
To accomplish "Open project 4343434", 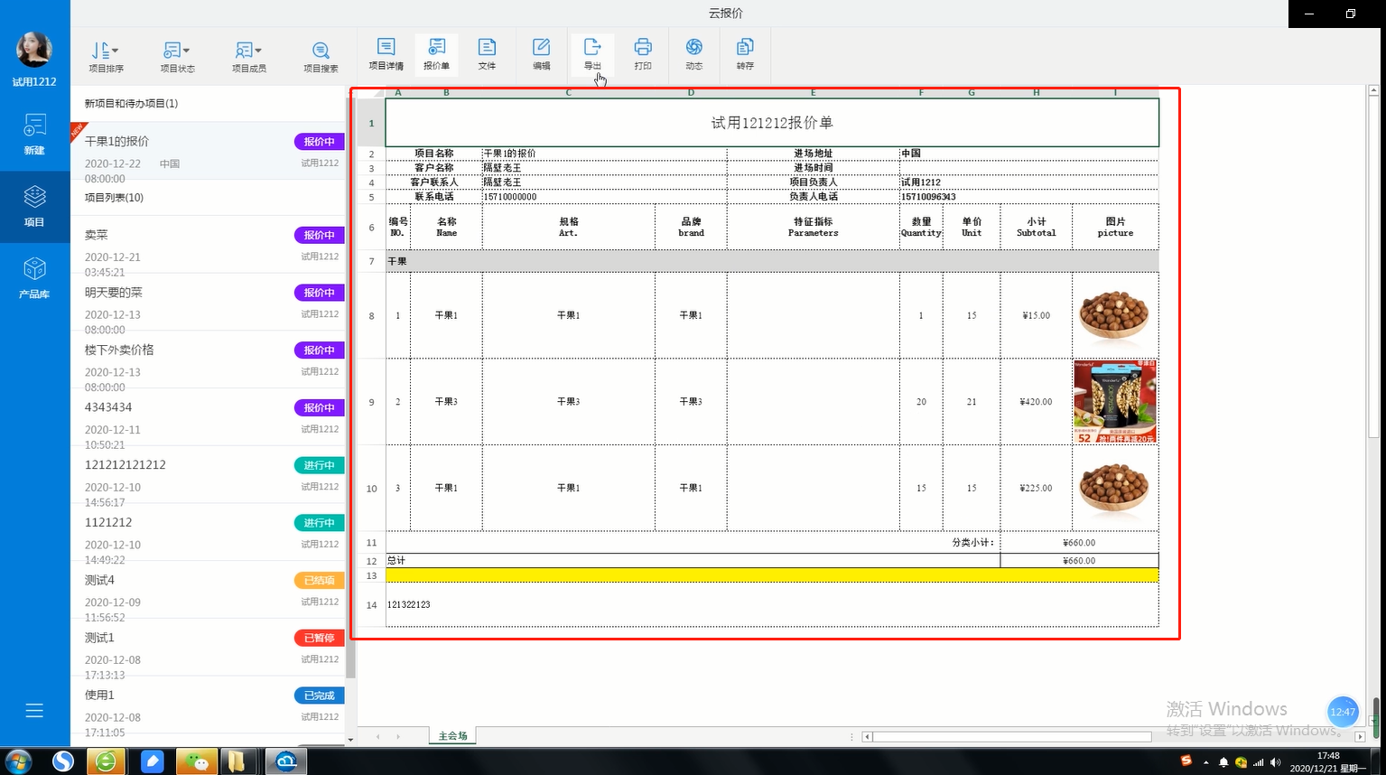I will 208,418.
